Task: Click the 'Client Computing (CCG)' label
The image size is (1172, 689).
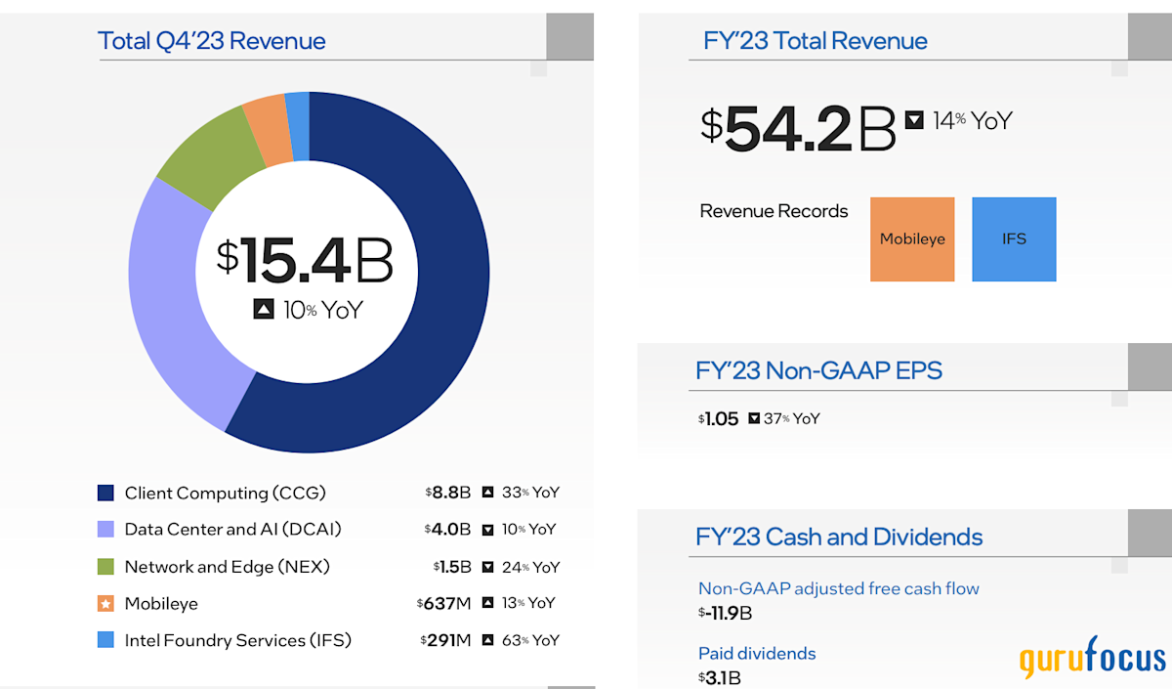Action: point(226,494)
